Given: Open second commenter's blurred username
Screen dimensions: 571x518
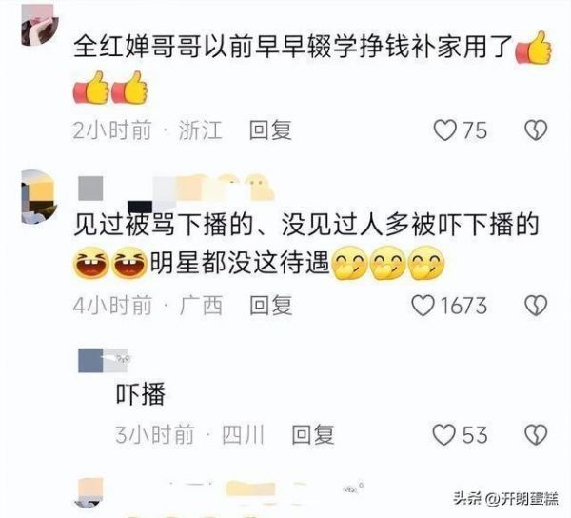Looking at the screenshot, I should tap(177, 189).
